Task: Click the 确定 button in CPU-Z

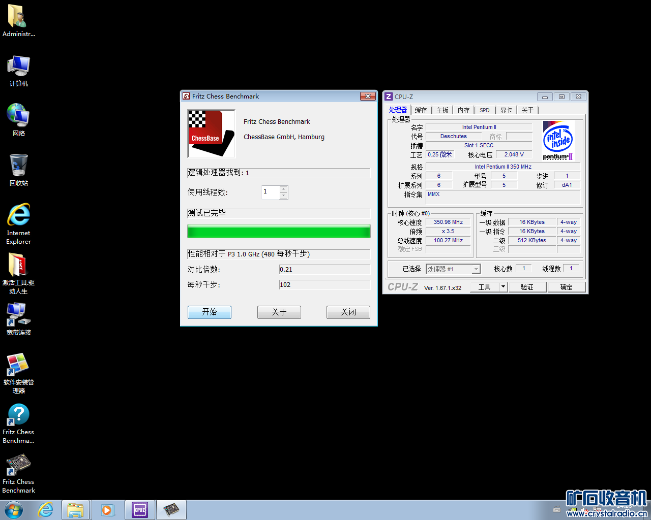Action: 567,287
